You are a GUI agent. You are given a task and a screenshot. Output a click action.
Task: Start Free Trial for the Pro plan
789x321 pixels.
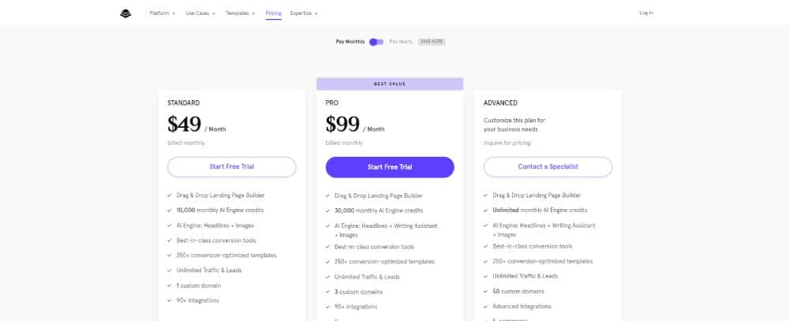[x=390, y=167]
